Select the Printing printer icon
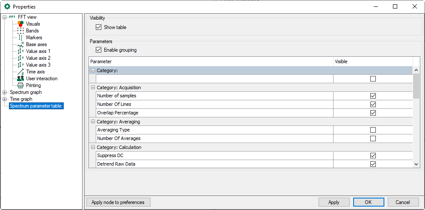 (x=21, y=85)
